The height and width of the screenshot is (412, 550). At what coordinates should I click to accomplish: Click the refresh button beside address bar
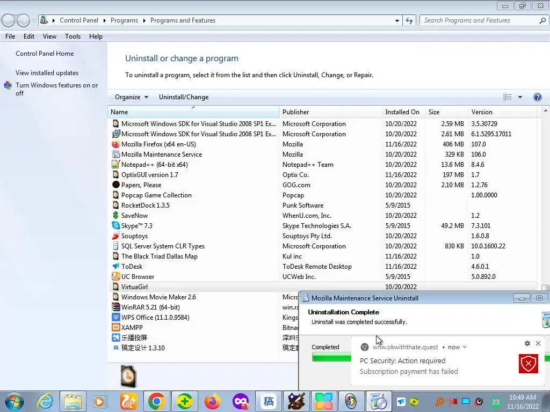pos(409,20)
